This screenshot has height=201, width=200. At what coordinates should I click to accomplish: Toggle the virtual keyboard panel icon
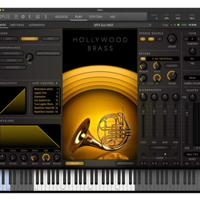[x=38, y=17]
